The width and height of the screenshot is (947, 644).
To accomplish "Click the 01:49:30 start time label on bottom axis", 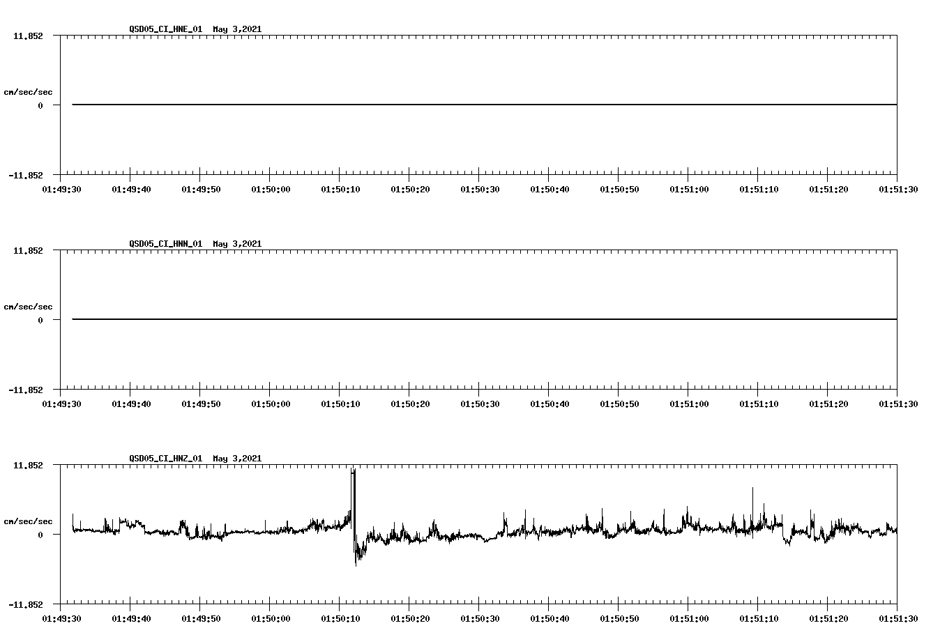I will click(61, 618).
